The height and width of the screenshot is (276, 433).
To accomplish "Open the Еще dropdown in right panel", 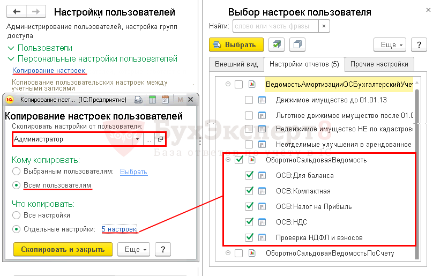I will click(392, 44).
